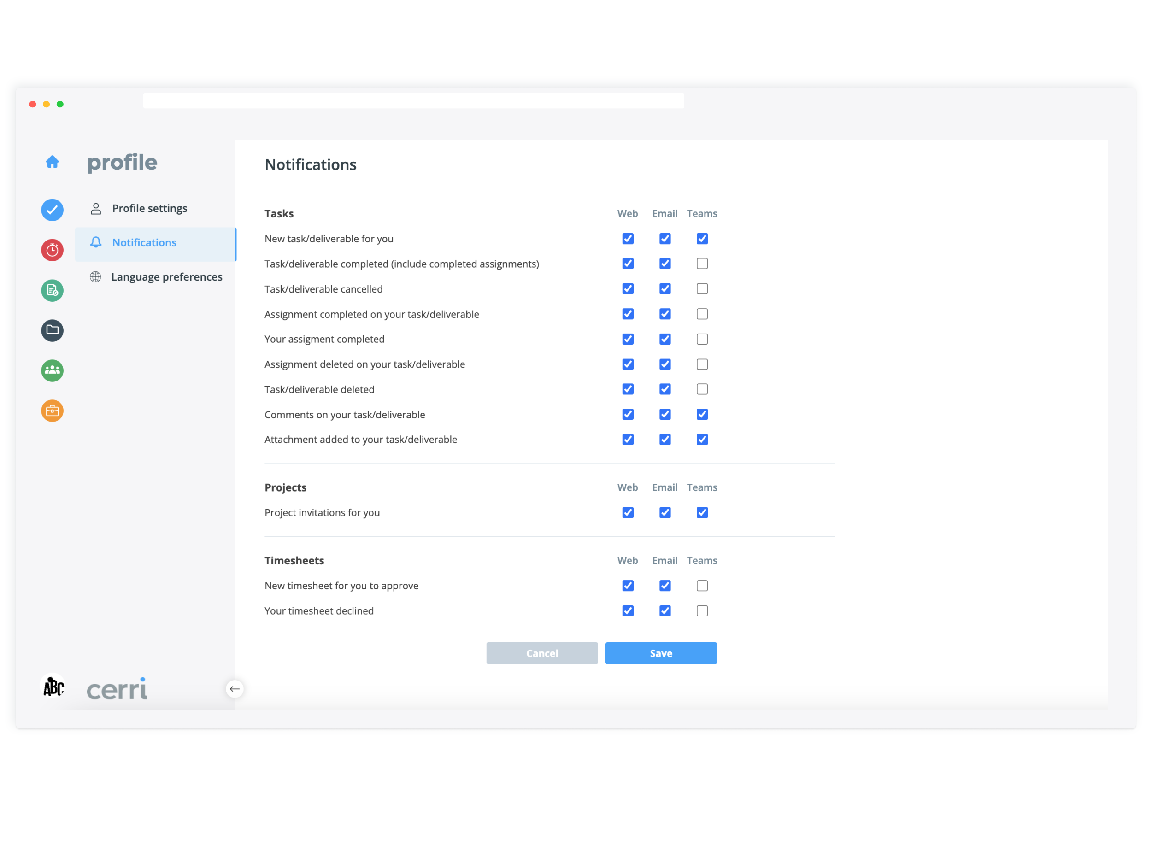This screenshot has width=1152, height=845.
Task: Collapse the sidebar with the left arrow
Action: 235,689
